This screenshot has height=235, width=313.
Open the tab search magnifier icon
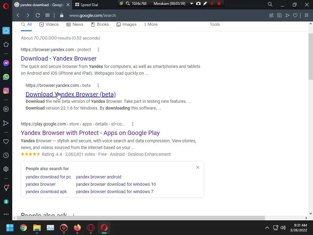(x=270, y=4)
